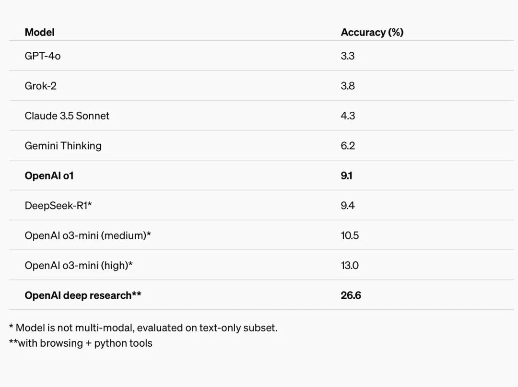Select the GPT-4o model name
This screenshot has height=387, width=518.
coord(43,56)
